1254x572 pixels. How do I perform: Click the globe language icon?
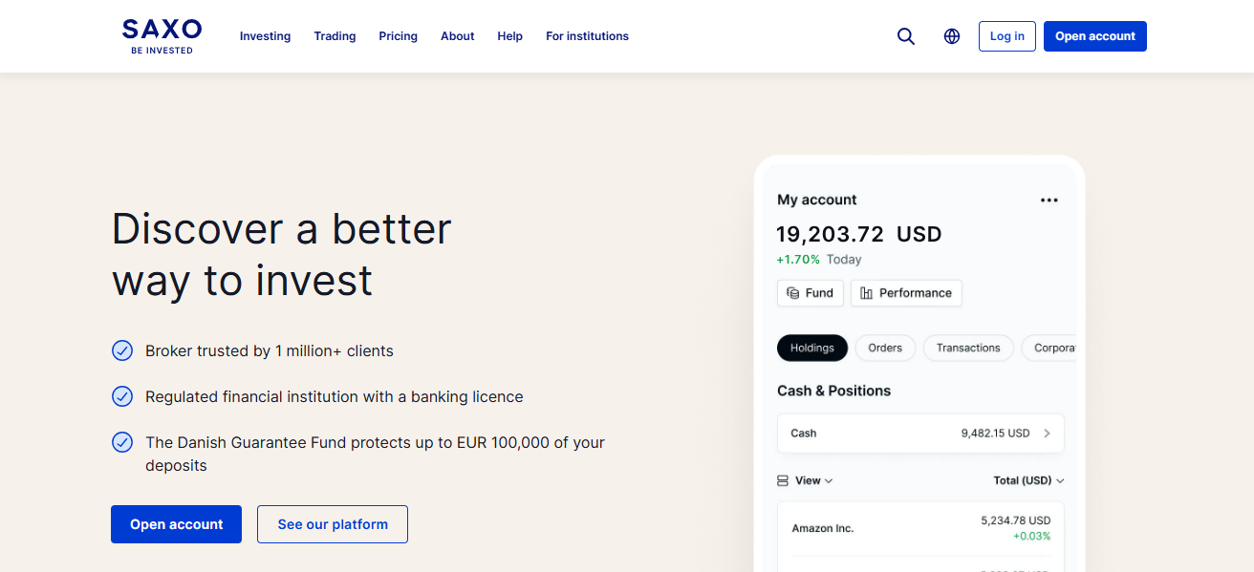click(x=951, y=35)
